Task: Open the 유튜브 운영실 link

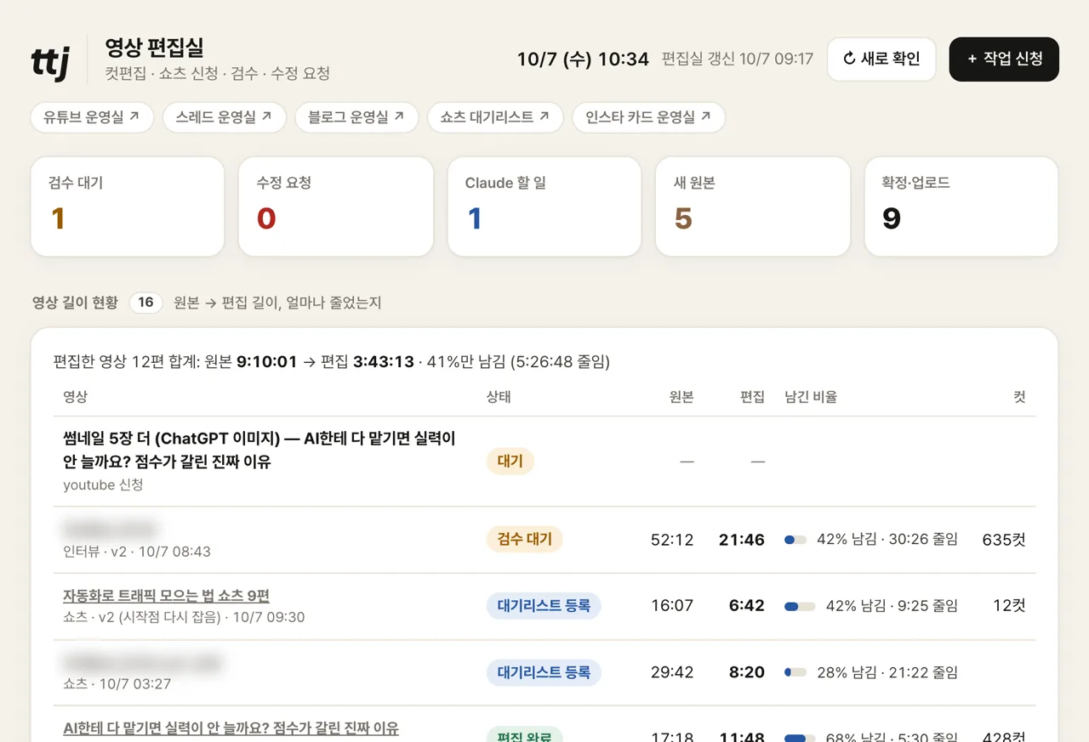Action: pos(92,117)
